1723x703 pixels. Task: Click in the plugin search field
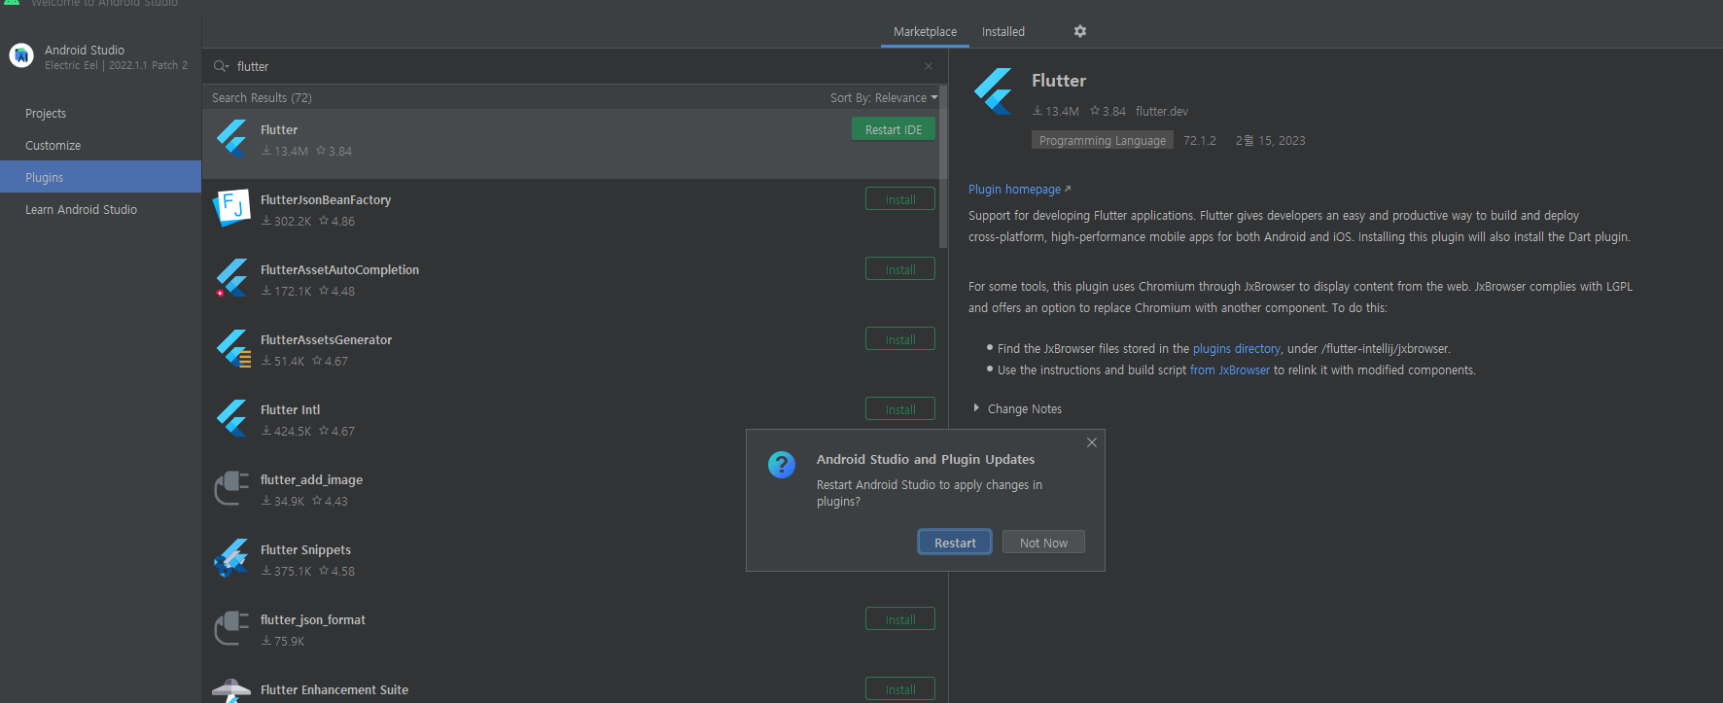point(576,66)
